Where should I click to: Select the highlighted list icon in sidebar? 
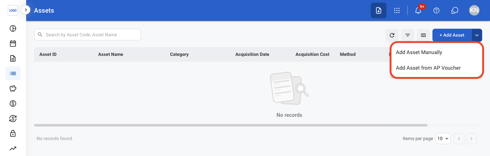coord(13,73)
